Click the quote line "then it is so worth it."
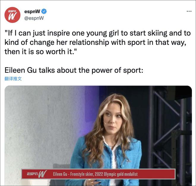Image resolution: width=196 pixels, height=186 pixels. [x=41, y=51]
